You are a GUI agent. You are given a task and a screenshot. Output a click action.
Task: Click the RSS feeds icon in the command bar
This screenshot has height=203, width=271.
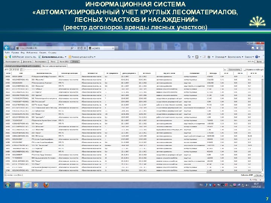click(197, 57)
